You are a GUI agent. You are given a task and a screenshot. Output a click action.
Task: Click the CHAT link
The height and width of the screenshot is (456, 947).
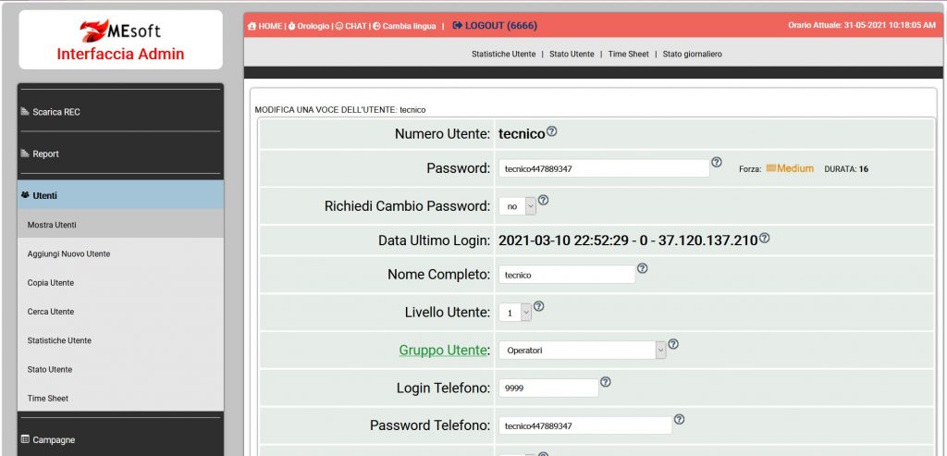click(x=356, y=26)
